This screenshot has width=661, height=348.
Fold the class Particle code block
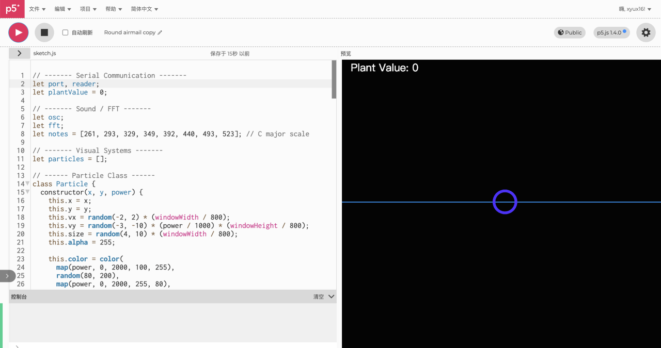[x=27, y=184]
